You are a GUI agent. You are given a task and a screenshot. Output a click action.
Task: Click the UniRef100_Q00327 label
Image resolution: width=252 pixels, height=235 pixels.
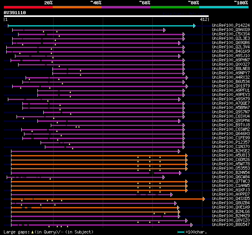231,65
